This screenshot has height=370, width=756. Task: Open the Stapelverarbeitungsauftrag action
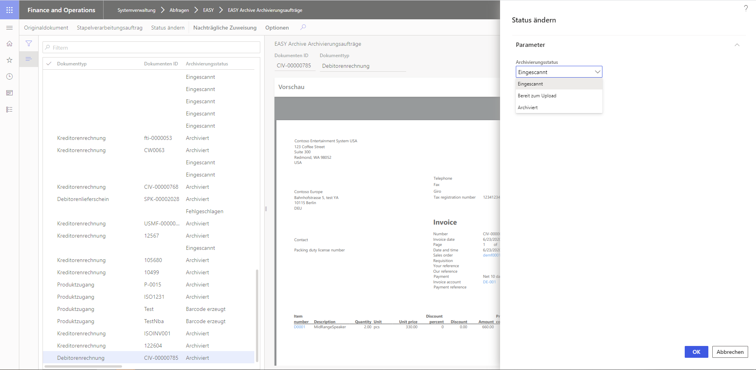(109, 28)
